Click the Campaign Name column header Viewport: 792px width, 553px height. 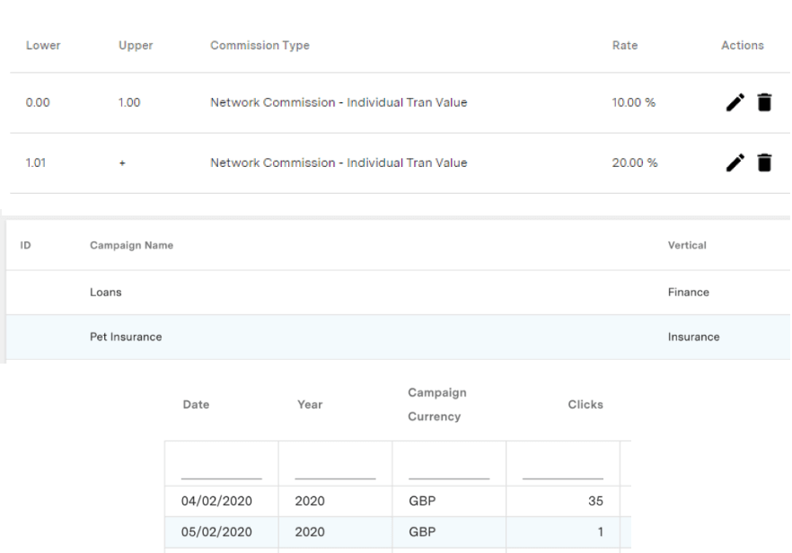(131, 245)
